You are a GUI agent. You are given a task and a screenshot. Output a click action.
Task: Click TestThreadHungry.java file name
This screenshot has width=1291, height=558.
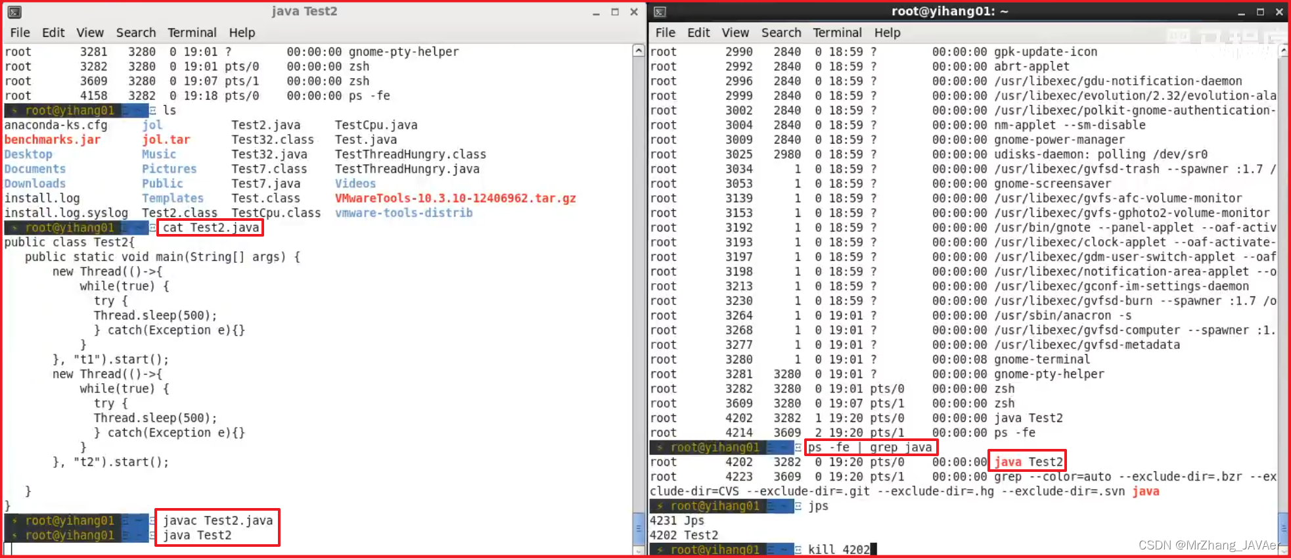[407, 168]
